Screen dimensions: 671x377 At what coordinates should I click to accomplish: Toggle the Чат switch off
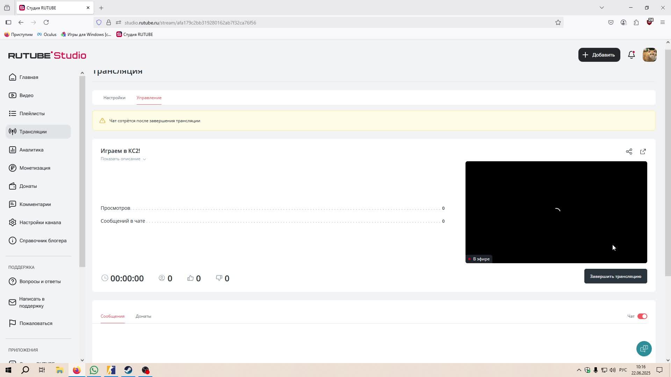click(x=642, y=316)
